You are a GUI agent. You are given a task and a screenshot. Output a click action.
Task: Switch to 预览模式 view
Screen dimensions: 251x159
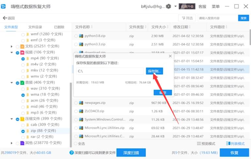pyautogui.click(x=206, y=143)
